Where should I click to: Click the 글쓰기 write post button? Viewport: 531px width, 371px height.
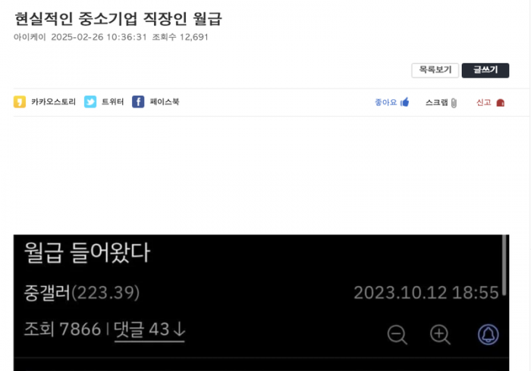point(485,70)
